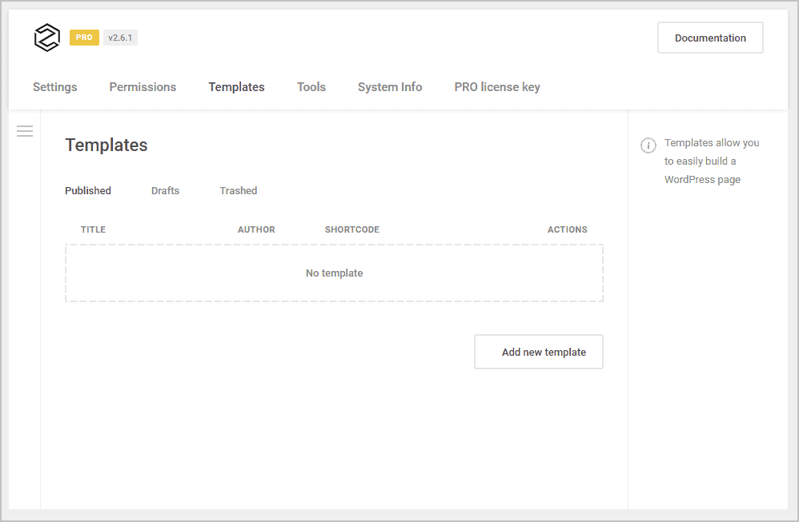
Task: Click the TITLE column header
Action: coord(93,229)
